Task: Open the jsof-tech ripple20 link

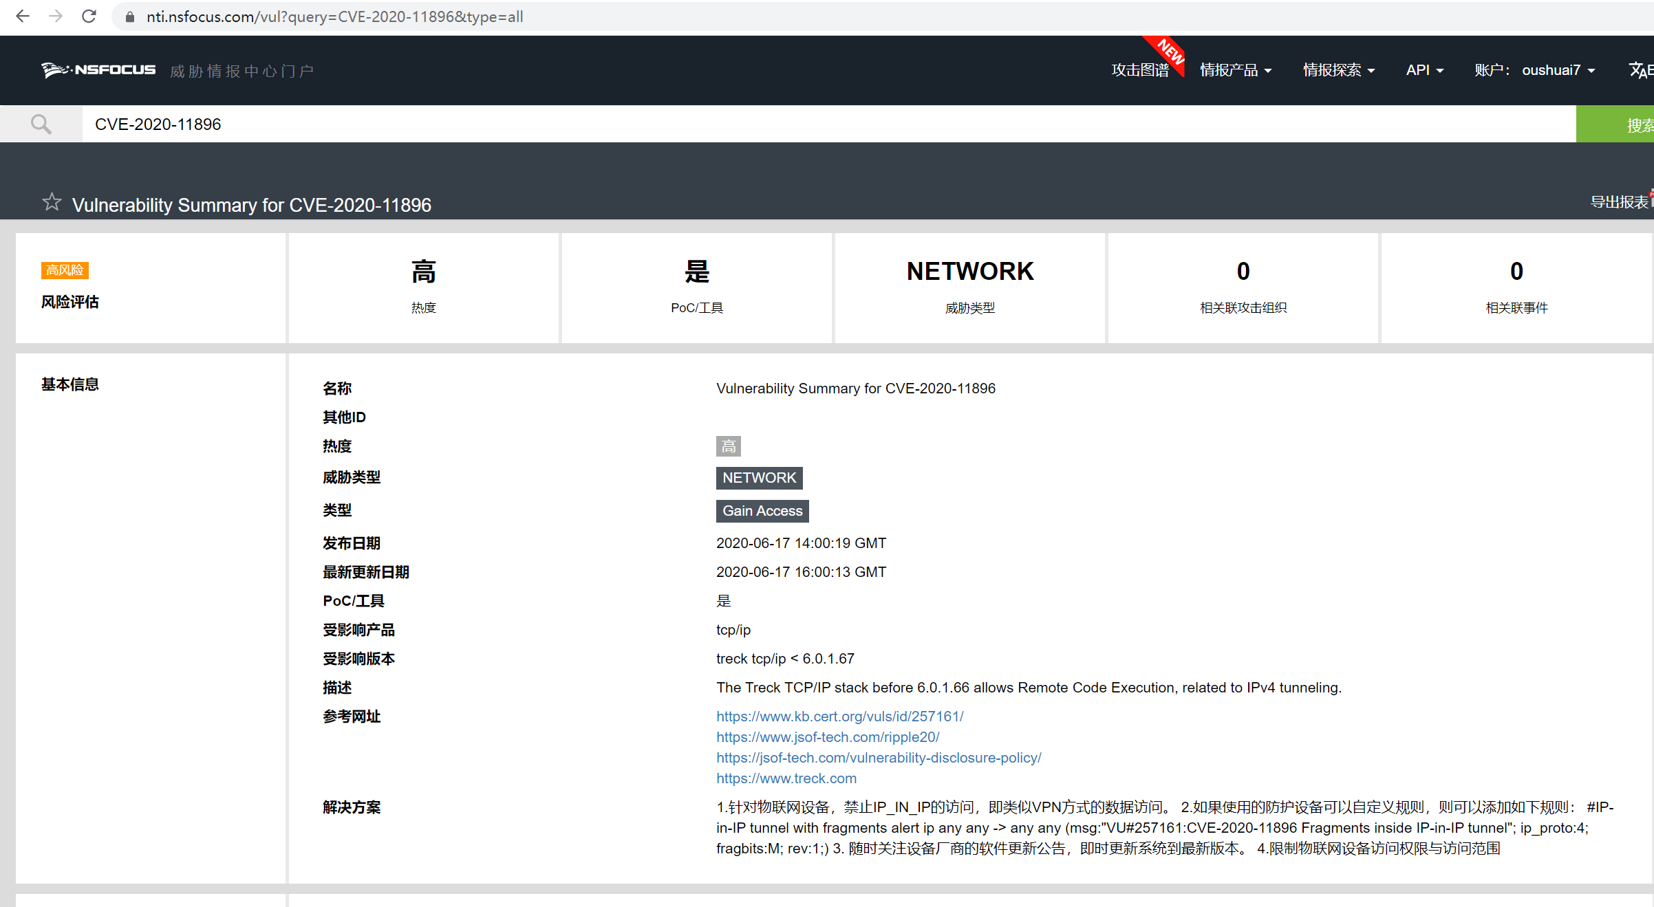Action: [x=828, y=737]
